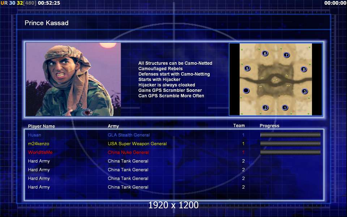Choose start position 5 marker

point(247,68)
